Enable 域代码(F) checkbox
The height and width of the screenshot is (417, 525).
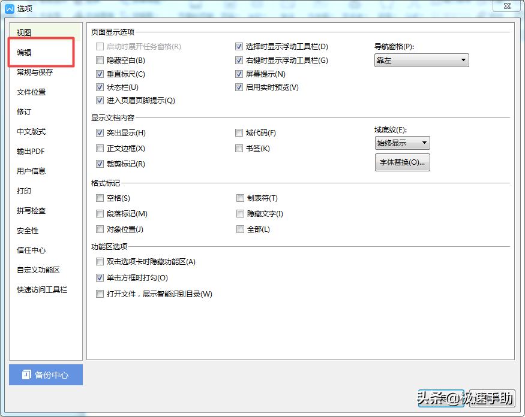[x=239, y=133]
